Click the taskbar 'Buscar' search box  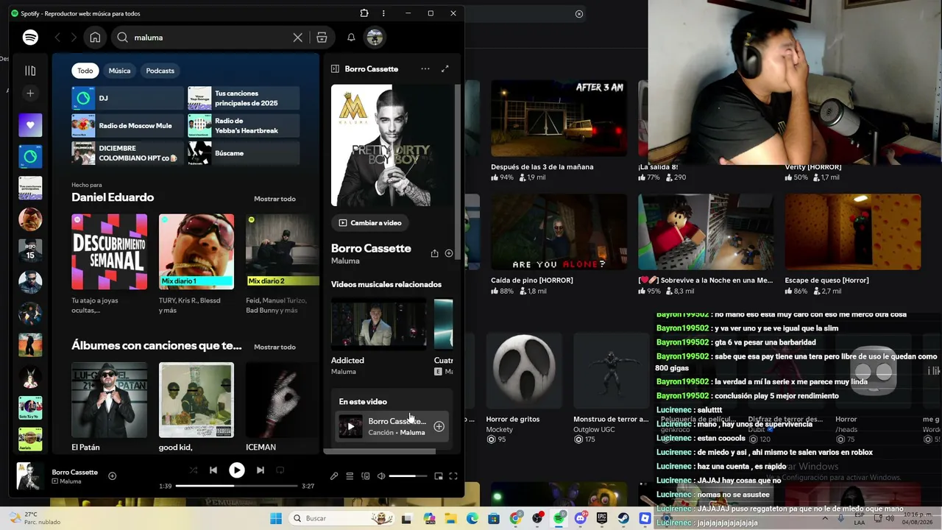click(x=342, y=518)
